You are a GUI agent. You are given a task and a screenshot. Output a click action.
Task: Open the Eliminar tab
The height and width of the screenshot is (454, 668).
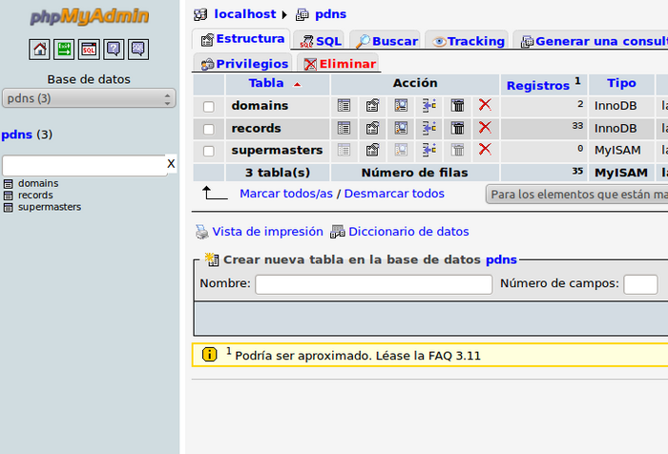point(339,64)
